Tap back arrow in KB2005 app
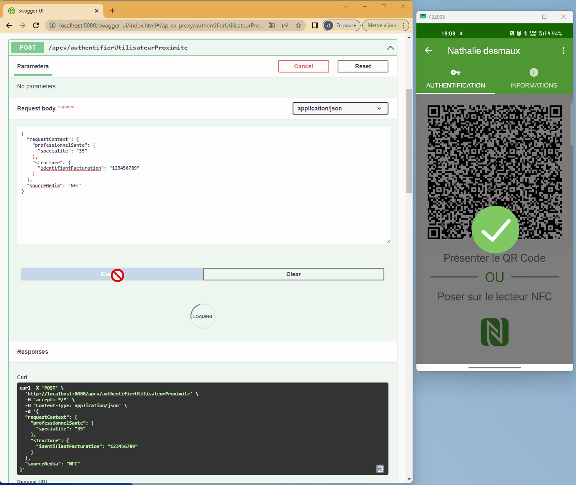 coord(428,50)
